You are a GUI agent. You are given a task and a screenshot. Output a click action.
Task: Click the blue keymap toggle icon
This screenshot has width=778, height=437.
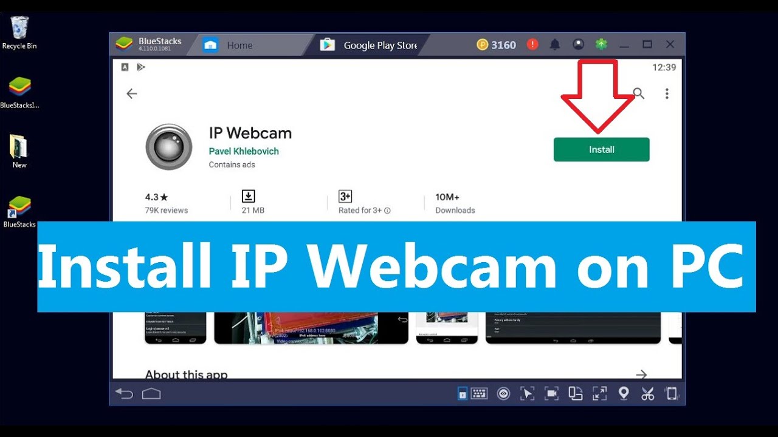pyautogui.click(x=463, y=394)
